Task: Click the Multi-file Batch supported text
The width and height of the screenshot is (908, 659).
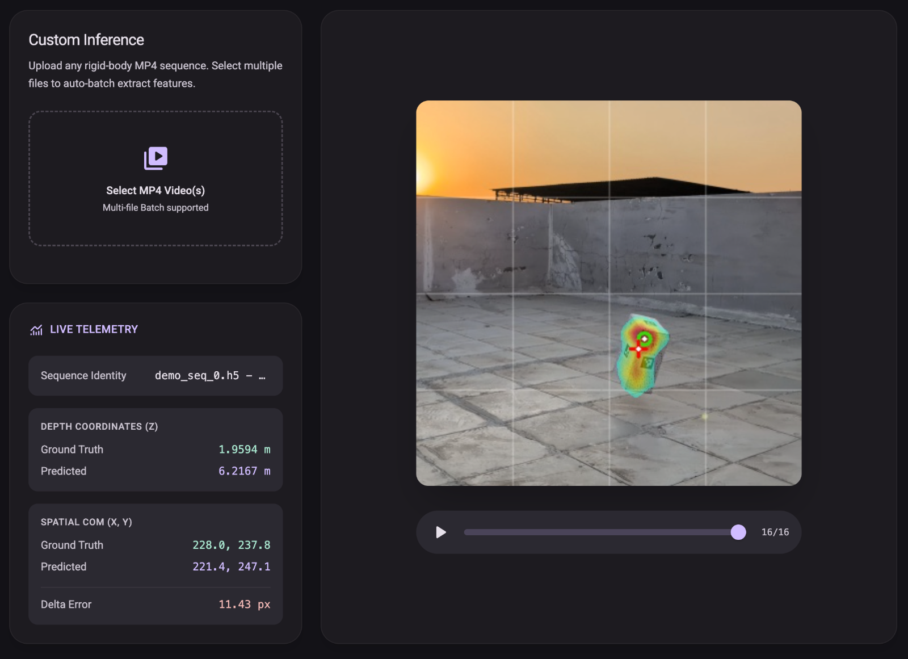Action: coord(155,208)
